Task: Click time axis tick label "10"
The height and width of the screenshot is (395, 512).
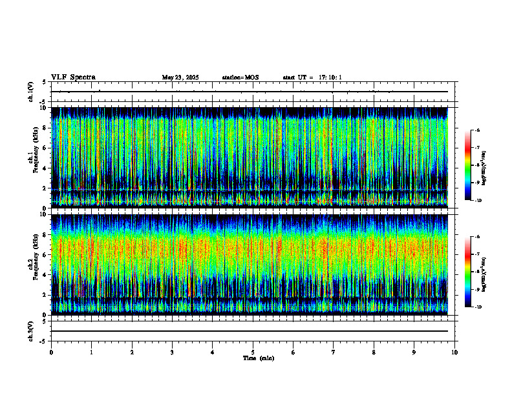Action: coord(454,352)
